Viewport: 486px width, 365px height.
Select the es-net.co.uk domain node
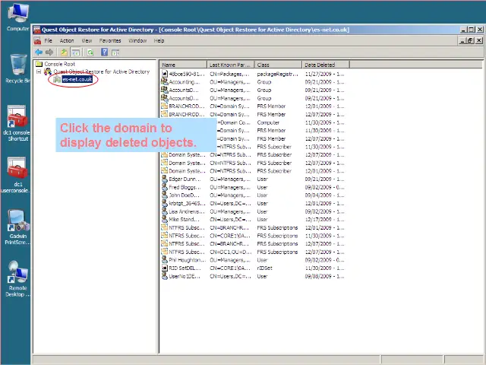[77, 79]
